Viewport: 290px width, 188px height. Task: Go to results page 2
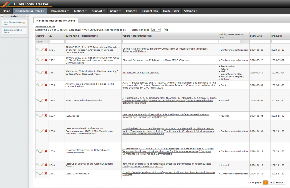coord(271,183)
